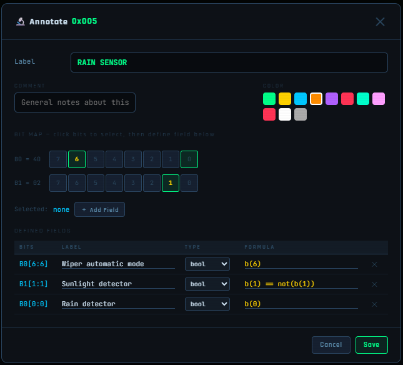Close the Annotate dialog with X
Viewport: 403px width, 365px height.
point(380,22)
